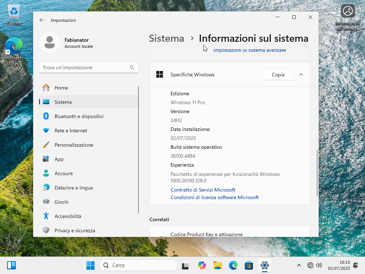The image size is (365, 274).
Task: Launch Copilot from the taskbar
Action: click(202, 265)
